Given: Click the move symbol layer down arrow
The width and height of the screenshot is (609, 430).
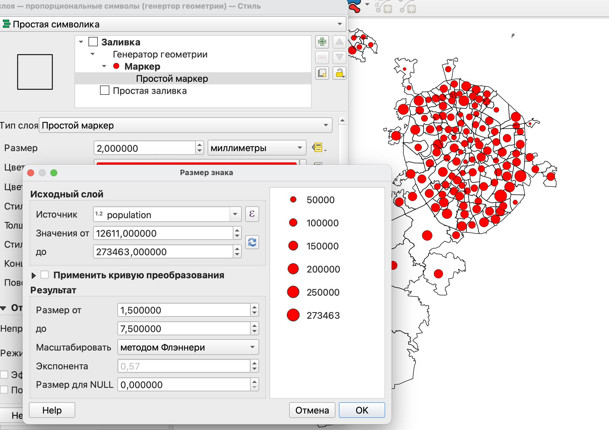Looking at the screenshot, I should (x=339, y=58).
